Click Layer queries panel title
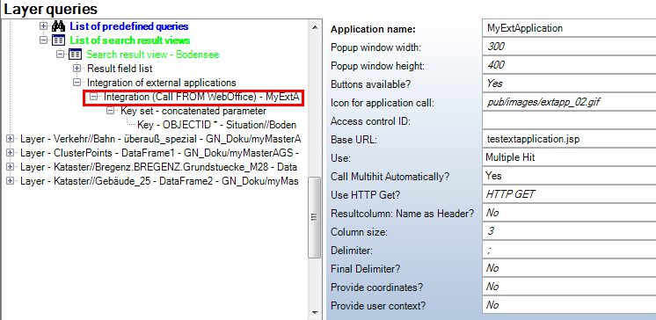 click(50, 9)
